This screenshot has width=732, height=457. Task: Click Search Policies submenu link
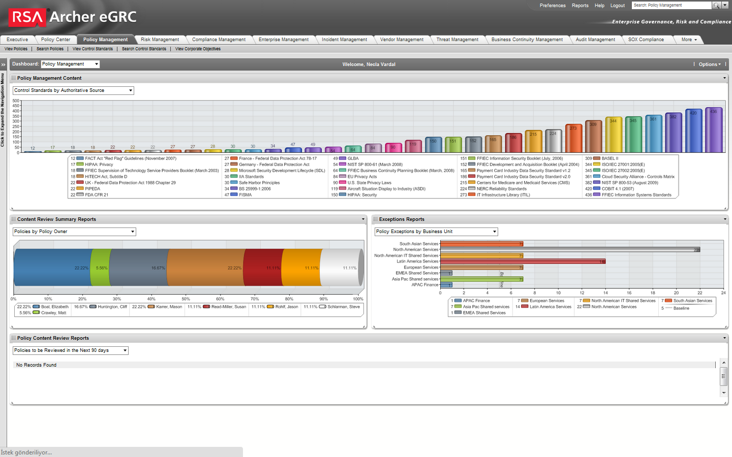click(50, 49)
